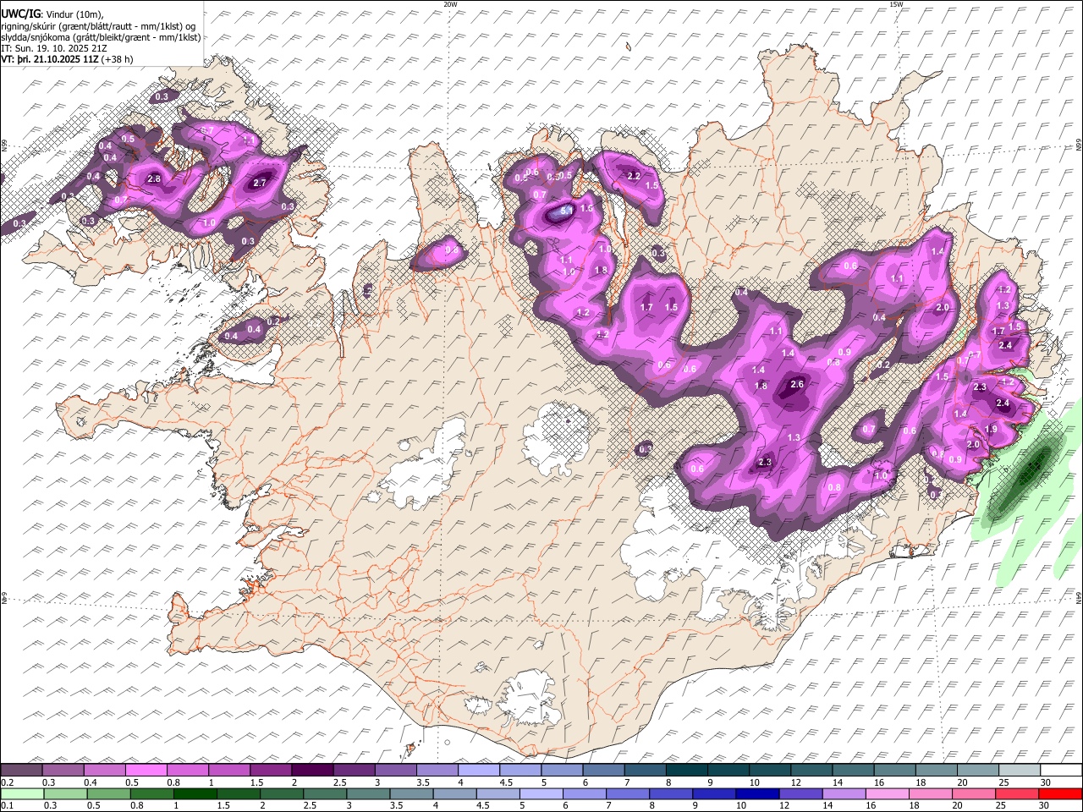Select the bright pink 0.5–0.8 swatch, top scale

(x=146, y=770)
